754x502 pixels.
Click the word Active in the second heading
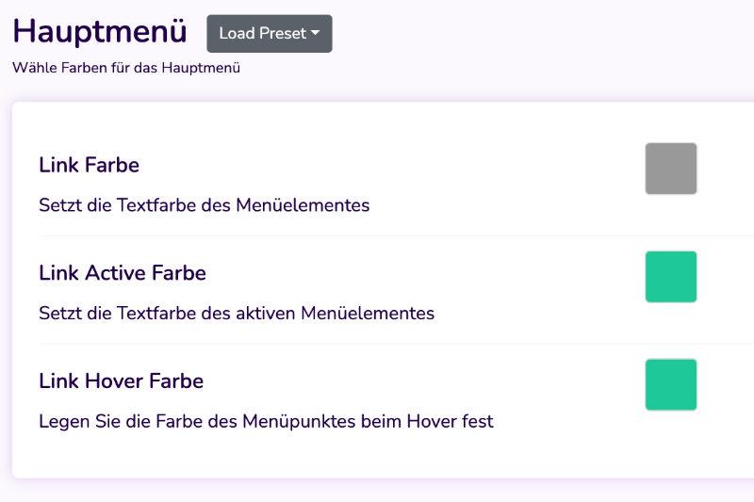[x=115, y=273]
